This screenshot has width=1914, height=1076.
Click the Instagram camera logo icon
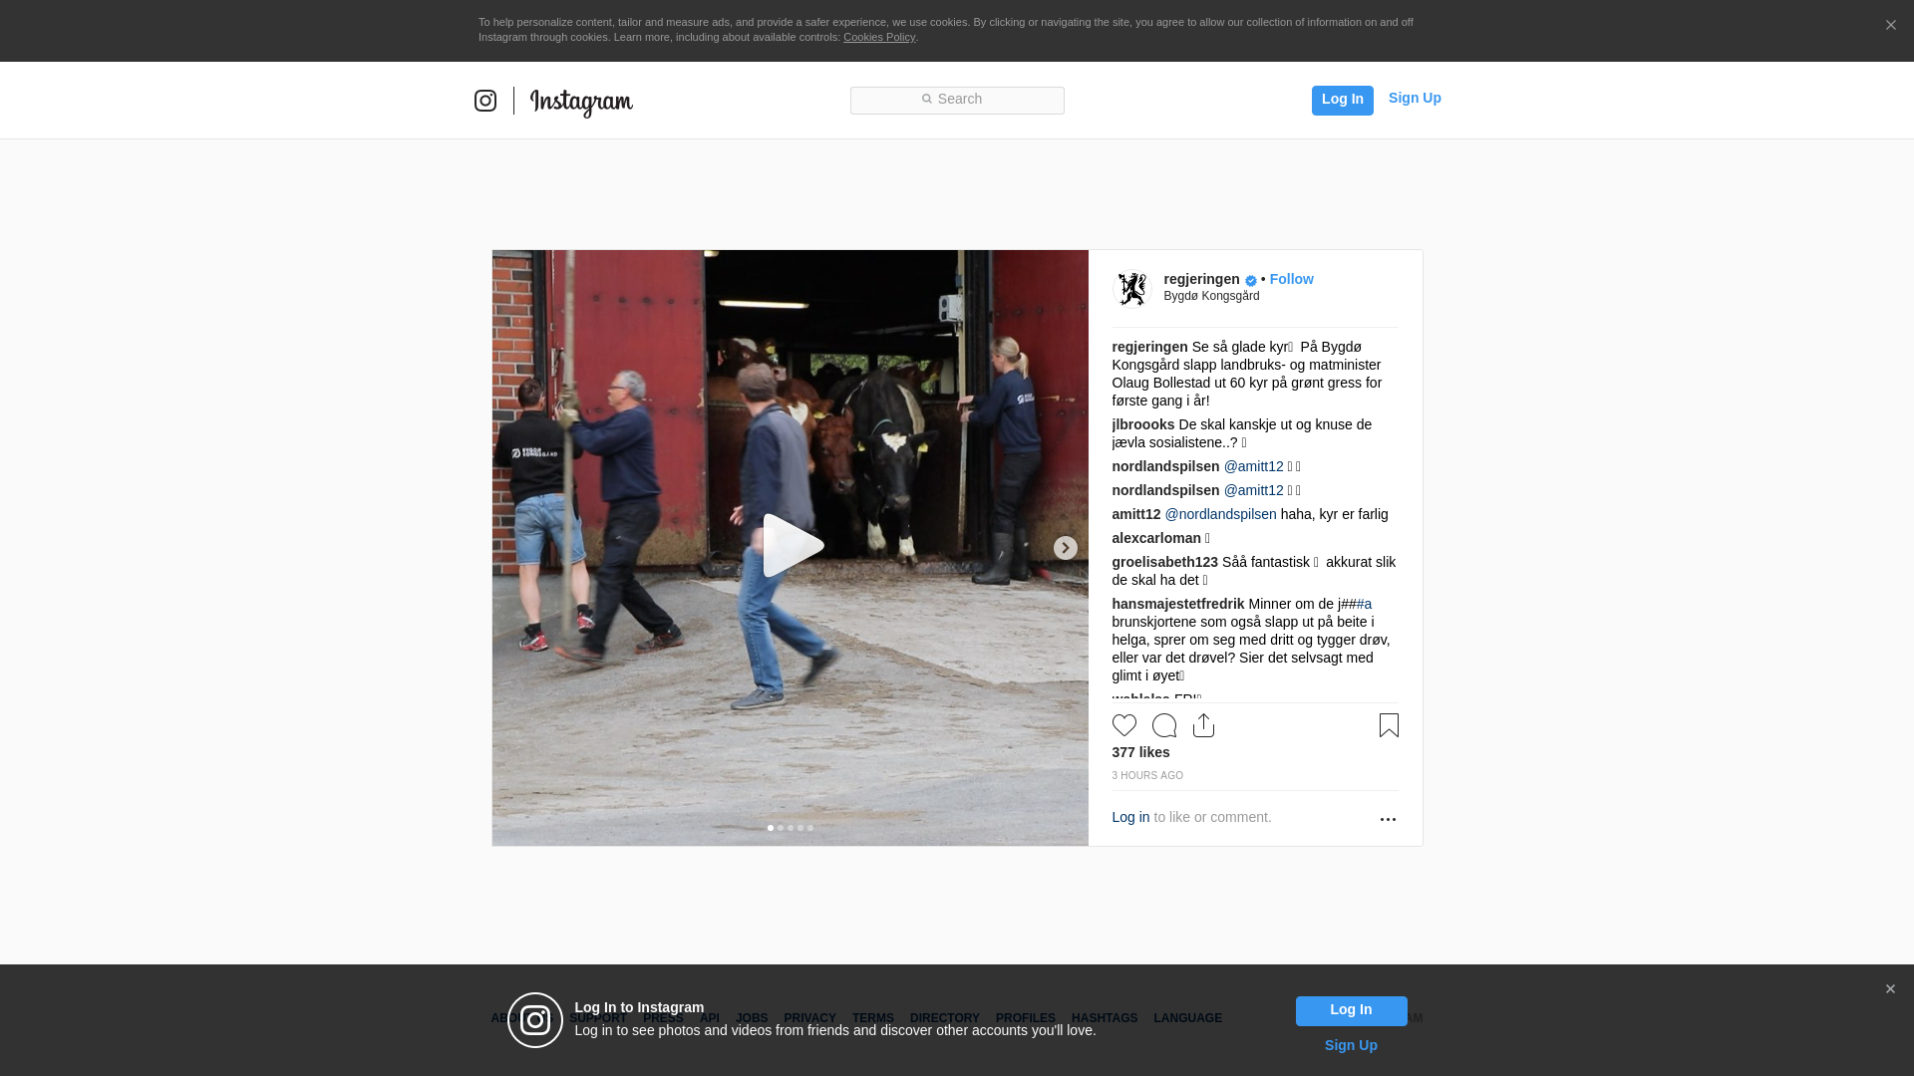coord(485,101)
